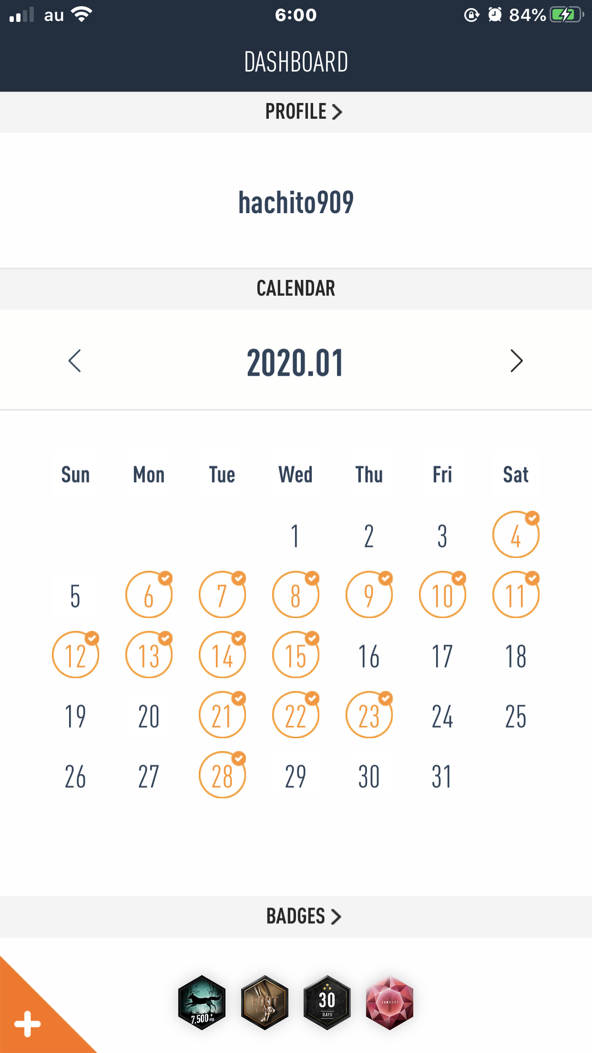Open the 7,500 mp wolf badge
Image resolution: width=592 pixels, height=1053 pixels.
202,1002
